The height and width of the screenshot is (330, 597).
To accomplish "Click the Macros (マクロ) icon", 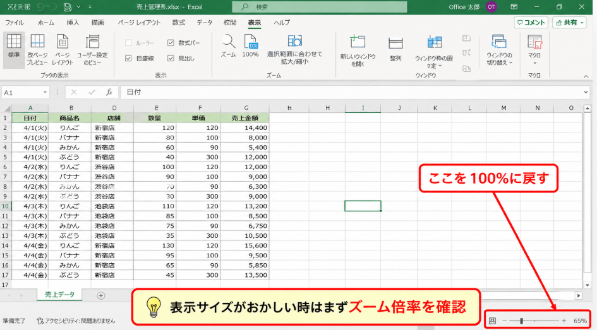I will click(534, 42).
